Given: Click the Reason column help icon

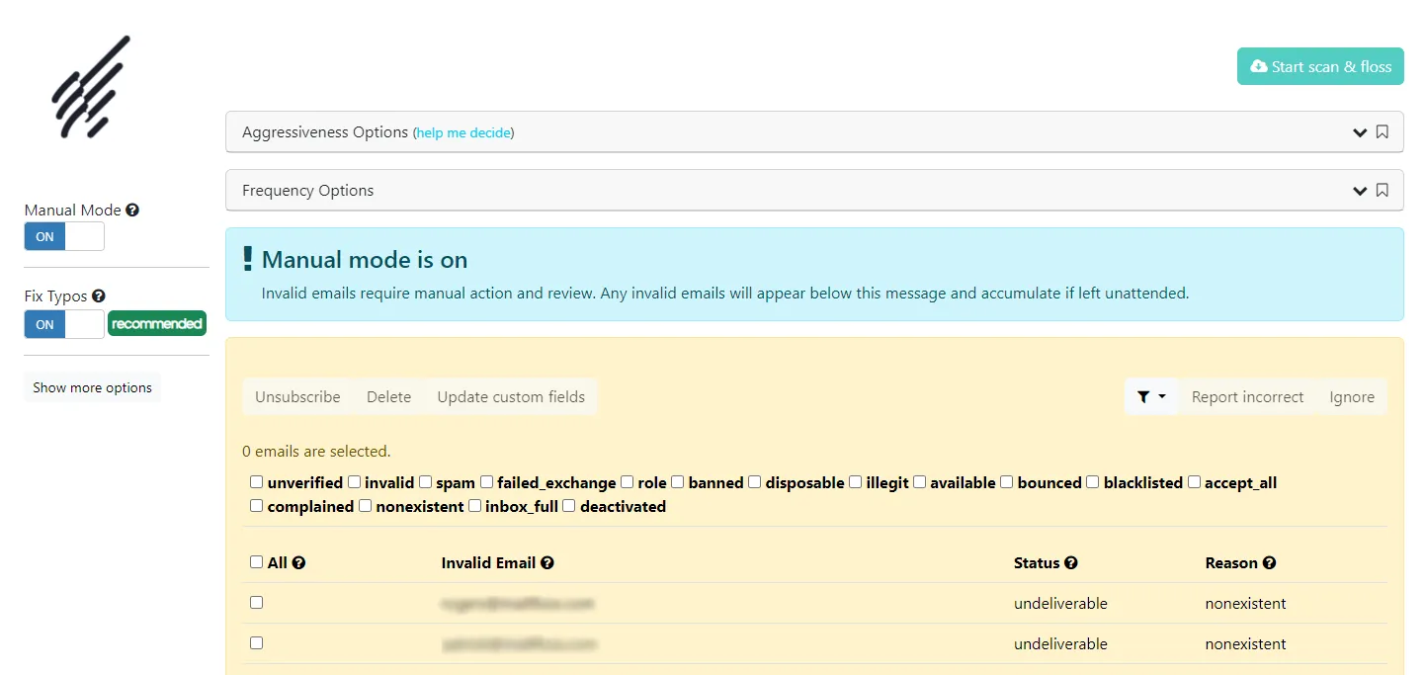Looking at the screenshot, I should [x=1270, y=562].
